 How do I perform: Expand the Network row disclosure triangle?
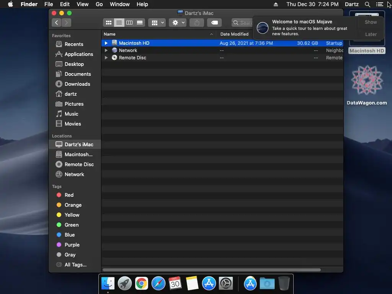click(106, 50)
